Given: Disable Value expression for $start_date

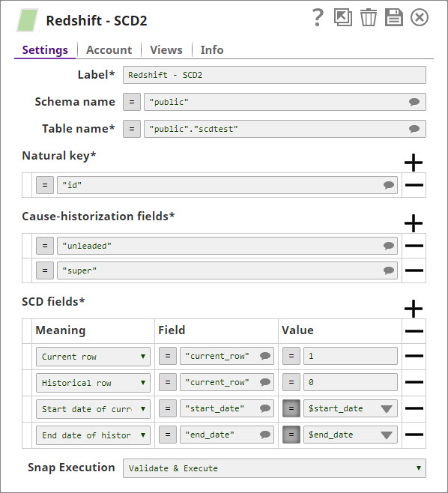Looking at the screenshot, I should (291, 408).
